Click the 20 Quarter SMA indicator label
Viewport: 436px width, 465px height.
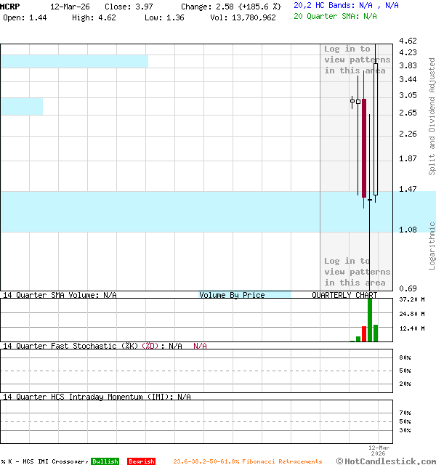tap(335, 15)
